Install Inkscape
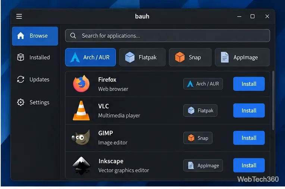The image size is (285, 189). point(249,165)
